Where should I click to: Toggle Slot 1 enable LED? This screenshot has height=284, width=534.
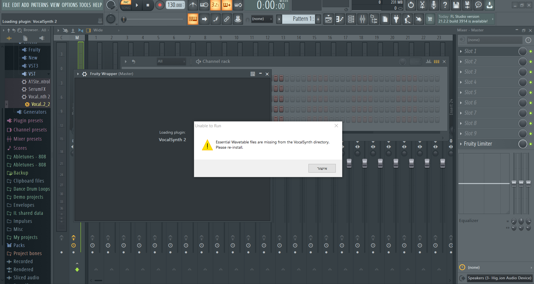click(531, 51)
